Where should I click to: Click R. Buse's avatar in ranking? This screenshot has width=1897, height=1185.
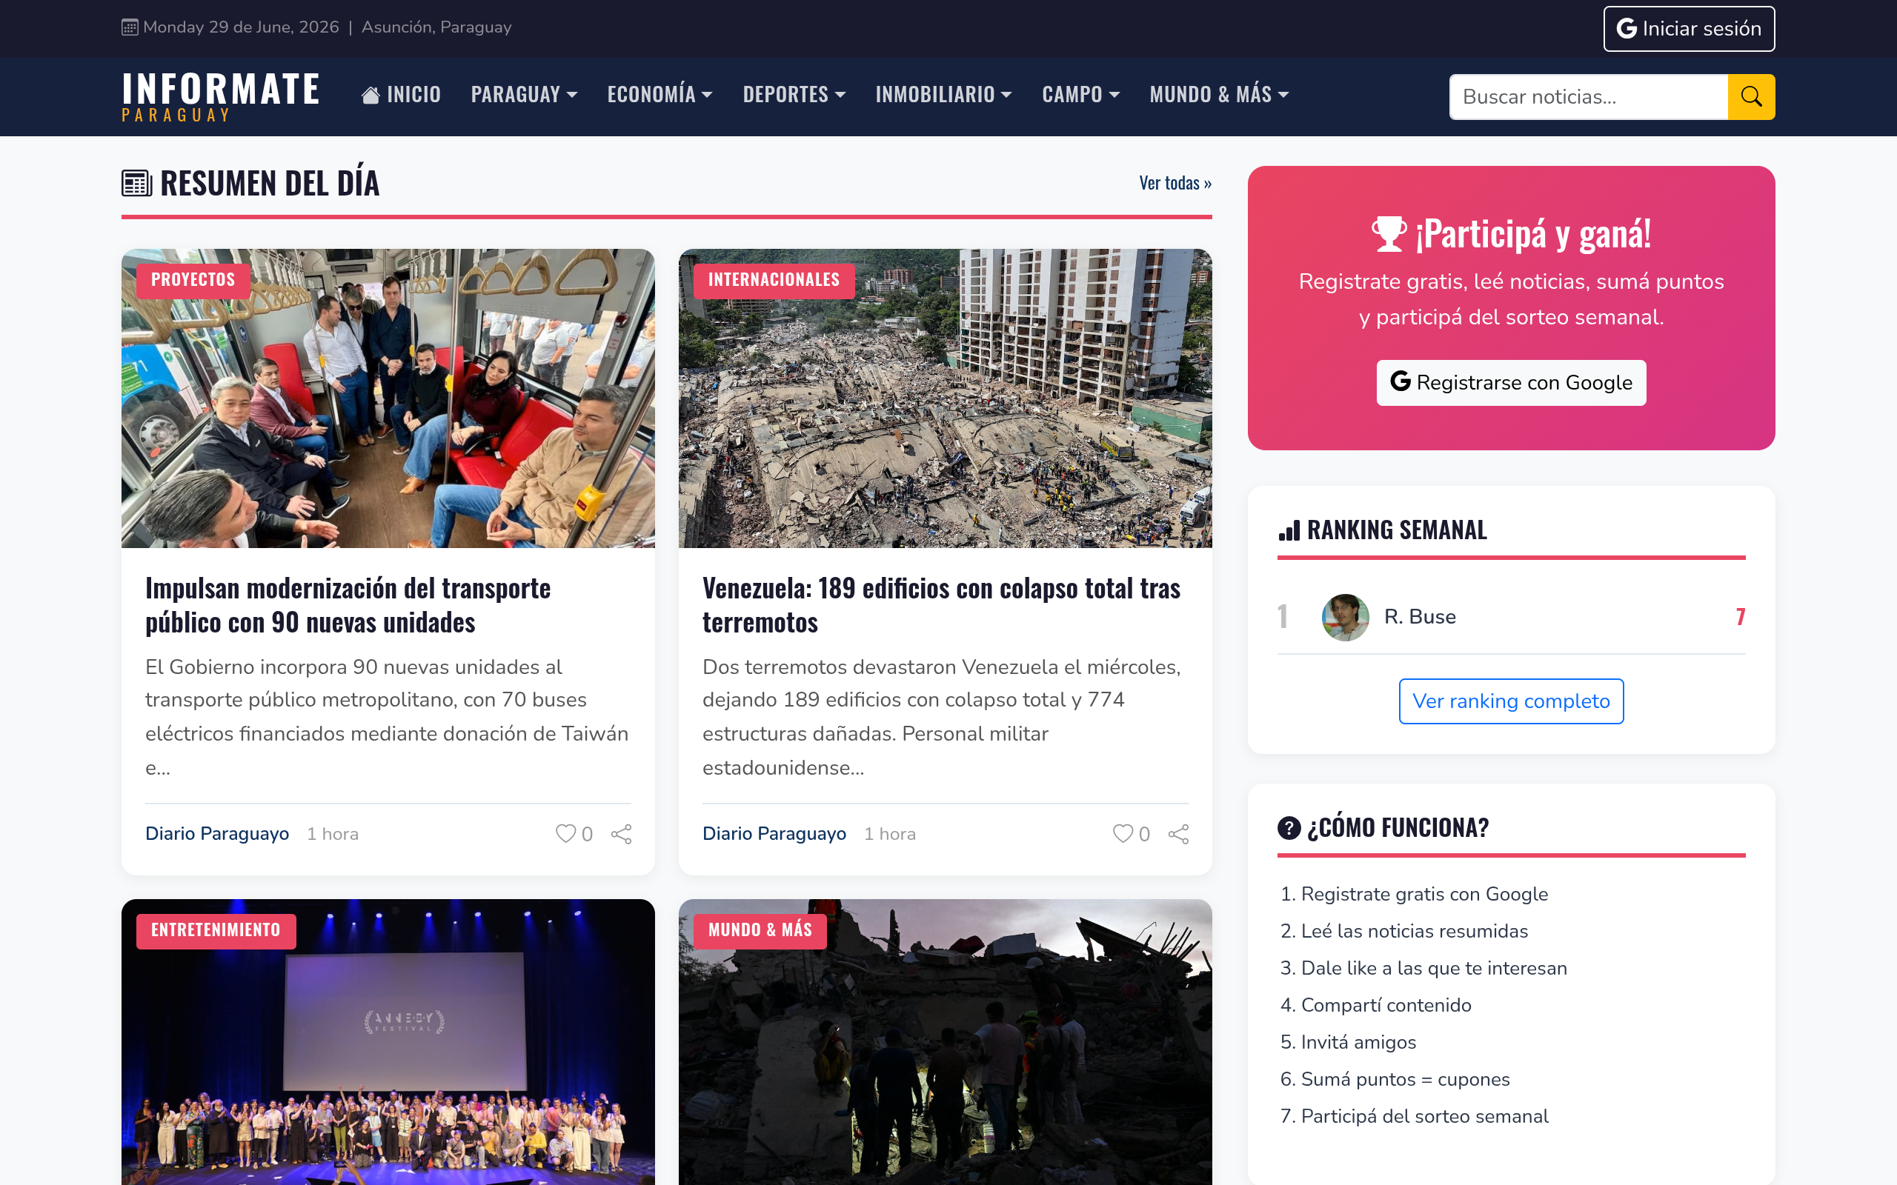[1345, 617]
